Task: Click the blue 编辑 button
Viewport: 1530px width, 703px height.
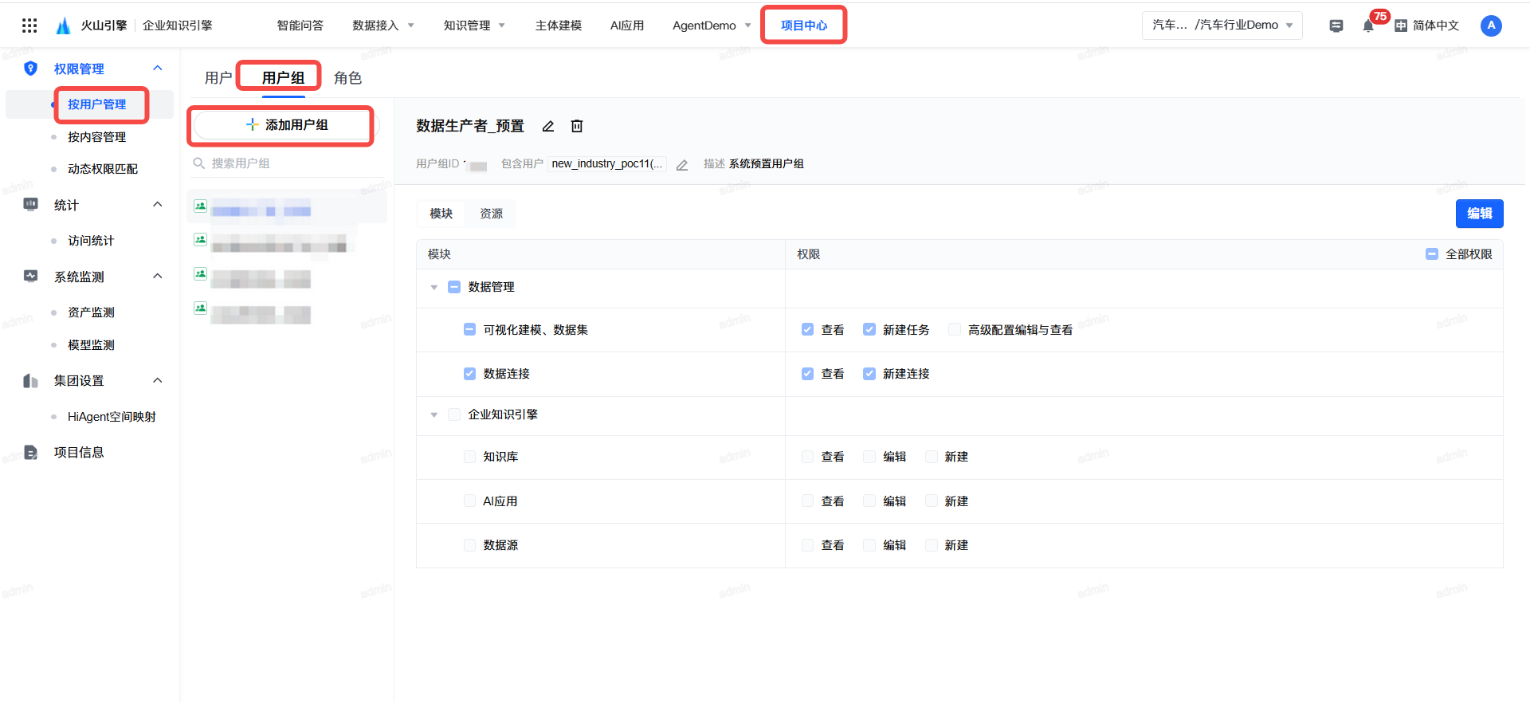Action: [1479, 214]
